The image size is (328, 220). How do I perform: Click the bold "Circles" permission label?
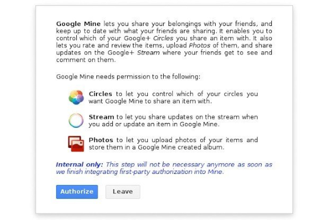point(100,94)
